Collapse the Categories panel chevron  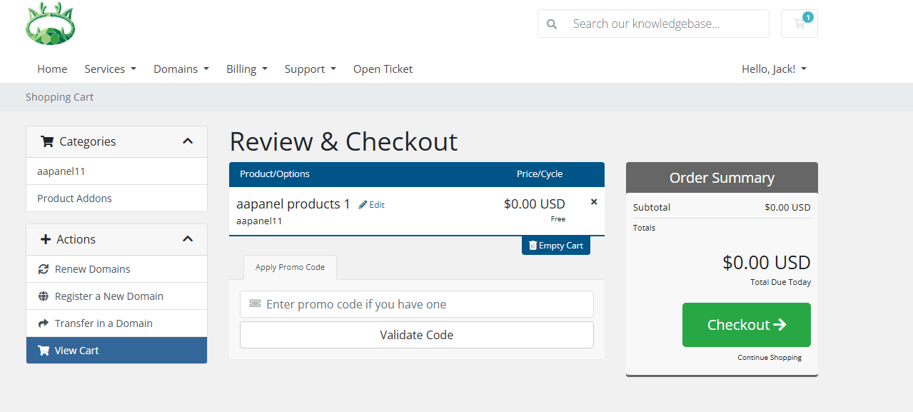188,141
